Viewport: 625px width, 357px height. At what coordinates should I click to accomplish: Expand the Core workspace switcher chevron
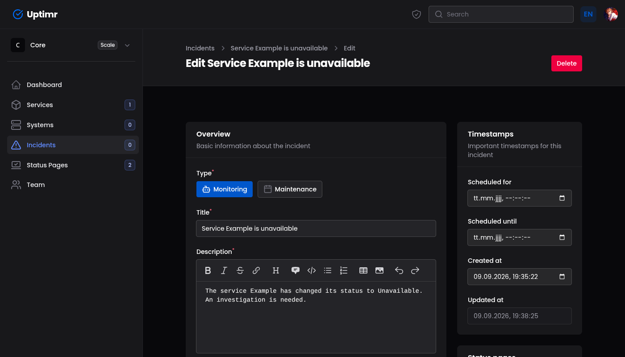pos(127,45)
